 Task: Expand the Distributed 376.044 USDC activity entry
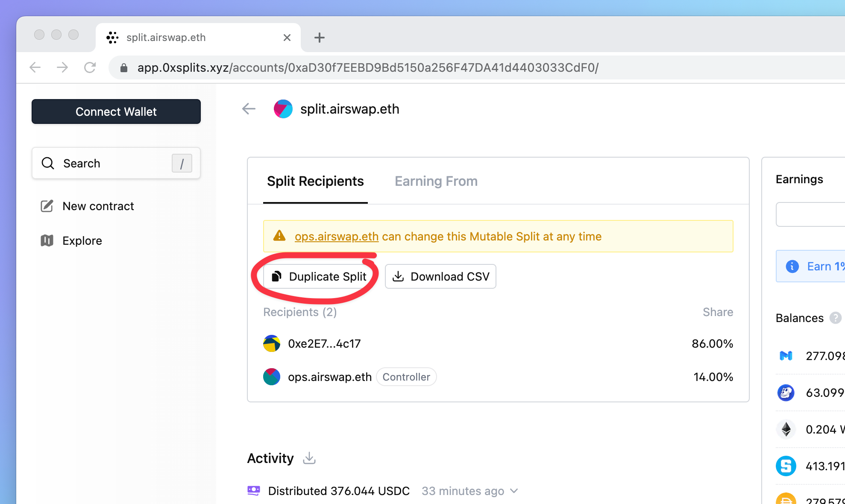click(514, 491)
